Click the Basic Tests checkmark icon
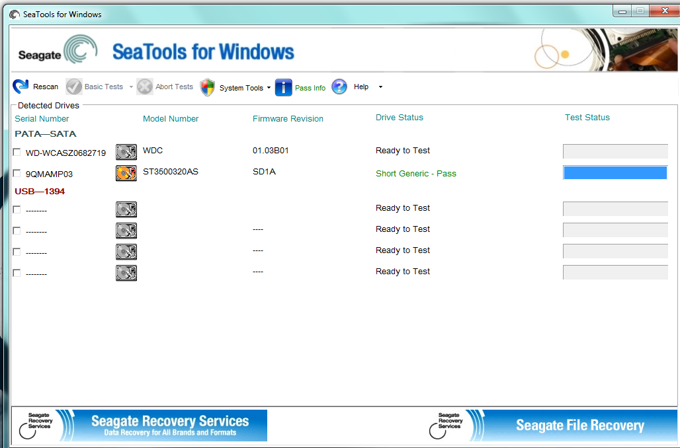 [73, 87]
